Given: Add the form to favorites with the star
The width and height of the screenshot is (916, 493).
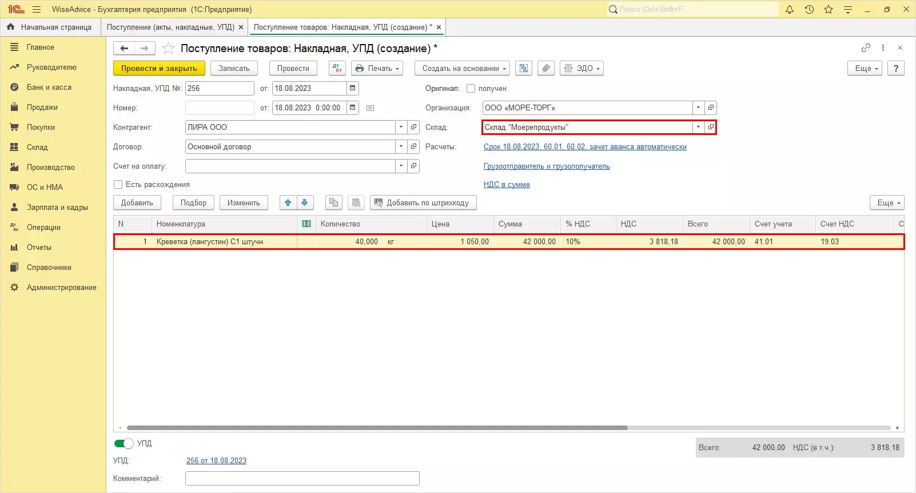Looking at the screenshot, I should [x=168, y=49].
